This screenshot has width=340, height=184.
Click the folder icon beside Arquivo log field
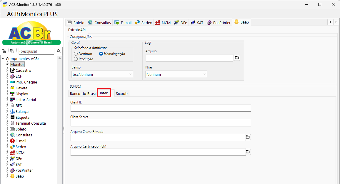pos(237,58)
